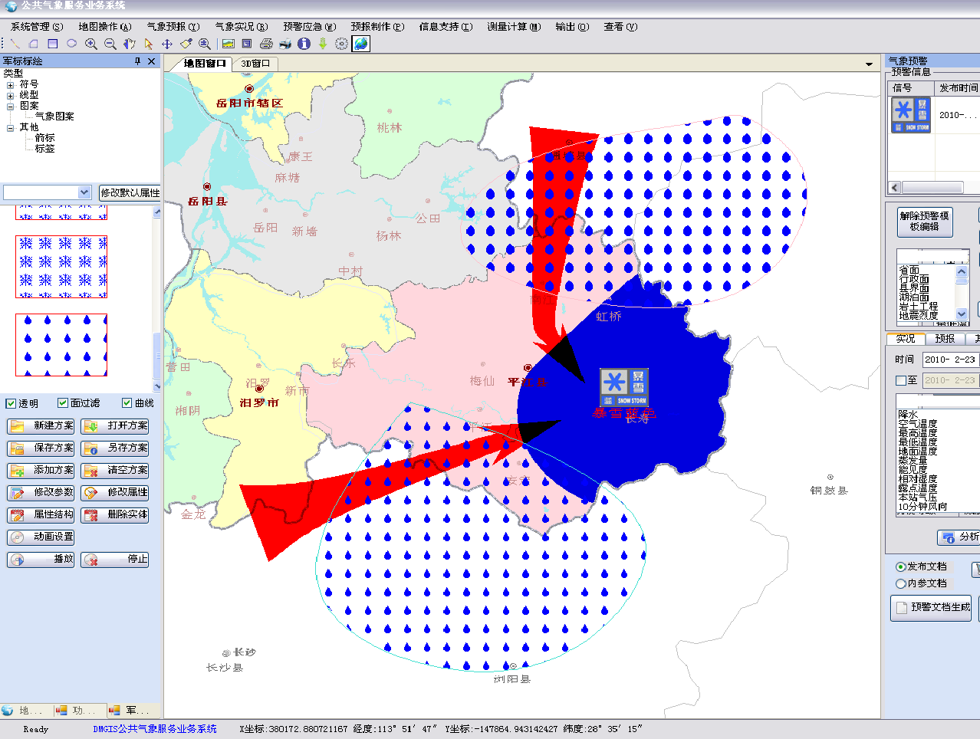Click the printer icon in the toolbar
This screenshot has height=739, width=980.
coord(266,44)
